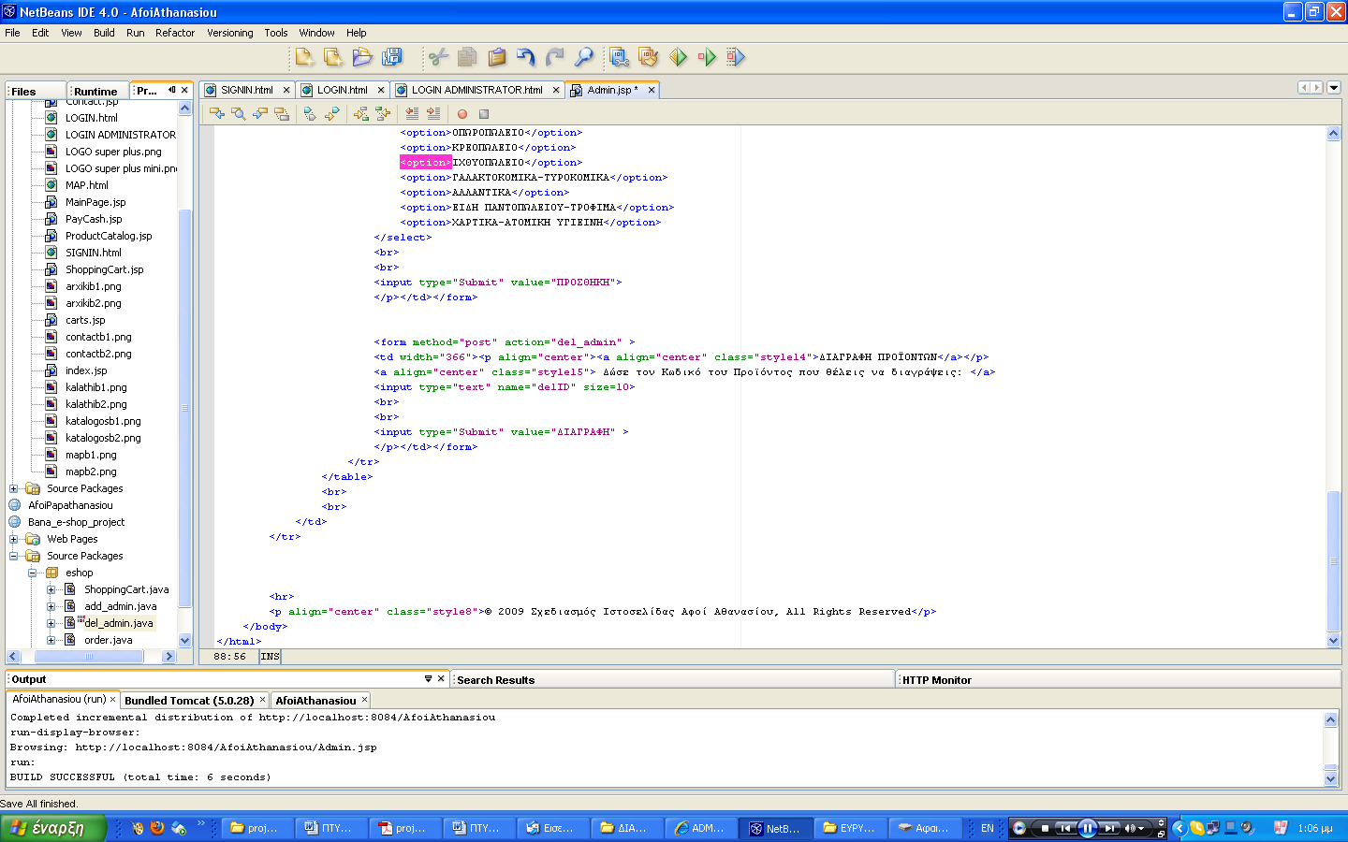Viewport: 1348px width, 842px height.
Task: Expand the add_admin.java node
Action: pyautogui.click(x=51, y=606)
